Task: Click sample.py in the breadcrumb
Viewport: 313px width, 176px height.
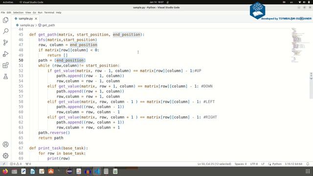Action: pos(27,25)
